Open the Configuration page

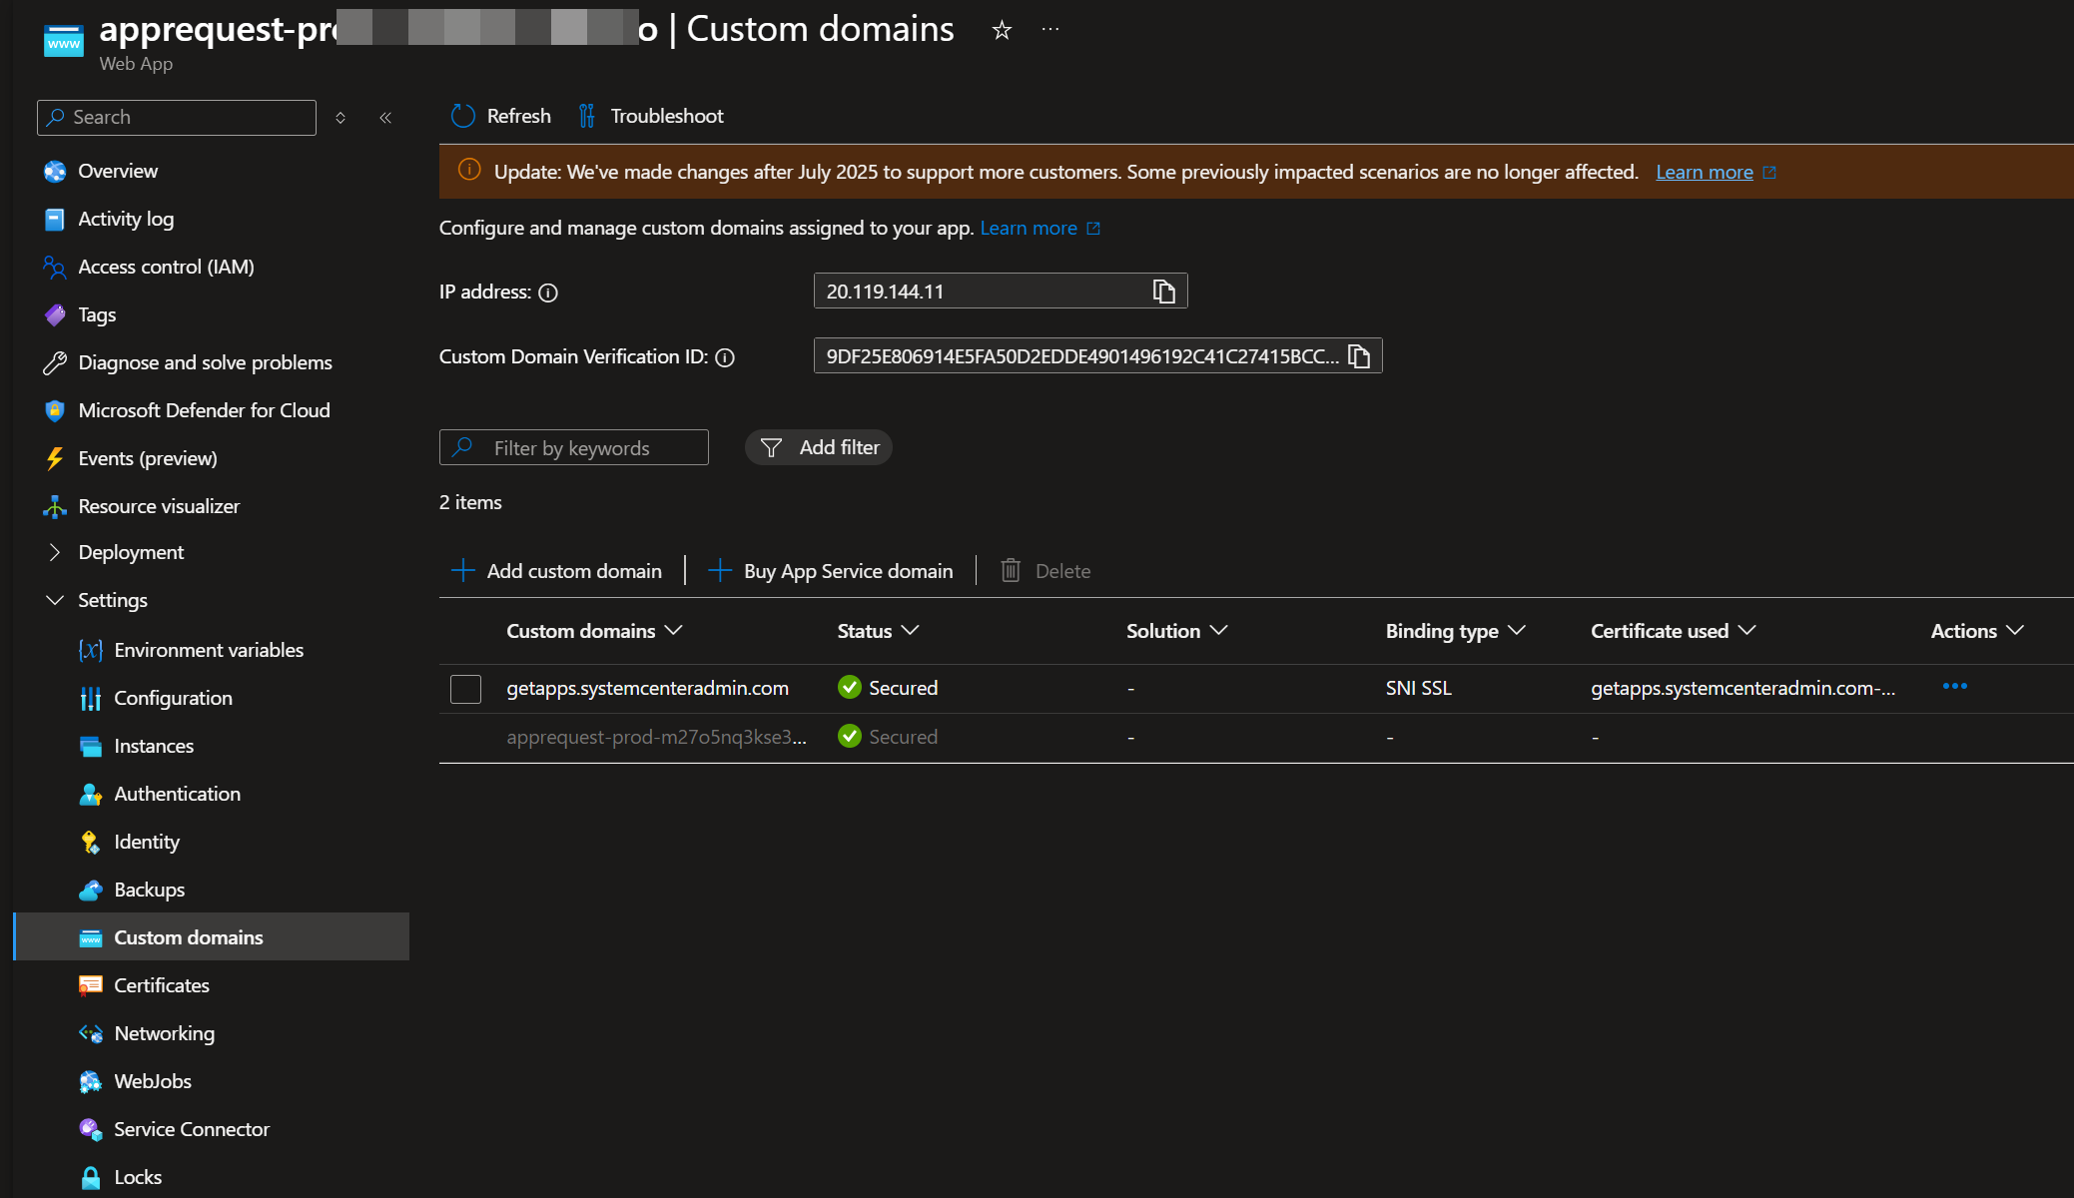tap(173, 698)
